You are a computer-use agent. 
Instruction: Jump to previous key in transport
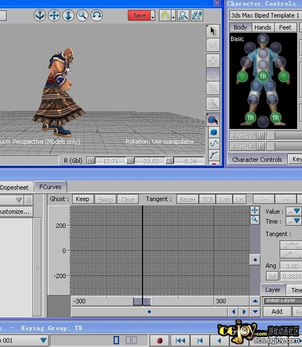200,340
